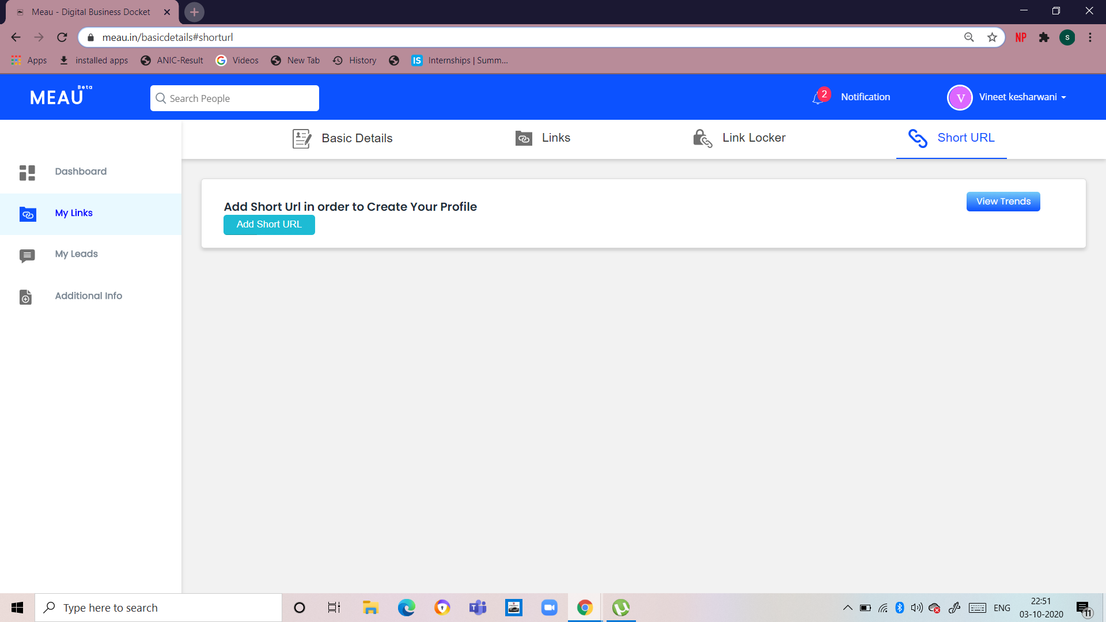The width and height of the screenshot is (1106, 622).
Task: Open the uTorrent taskbar icon
Action: coord(620,608)
